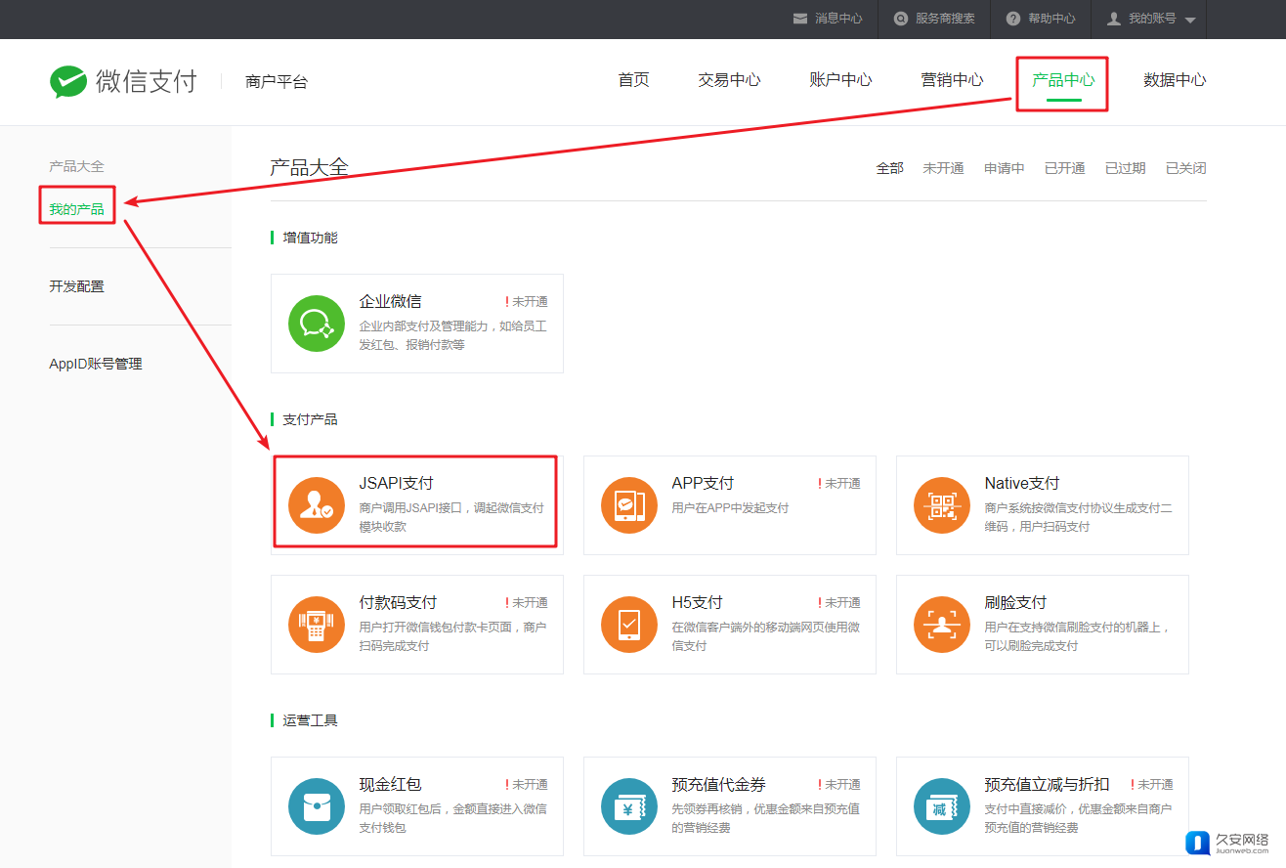1286x868 pixels.
Task: Click the 未开通 status on 预充值代金券 card
Action: tap(839, 785)
